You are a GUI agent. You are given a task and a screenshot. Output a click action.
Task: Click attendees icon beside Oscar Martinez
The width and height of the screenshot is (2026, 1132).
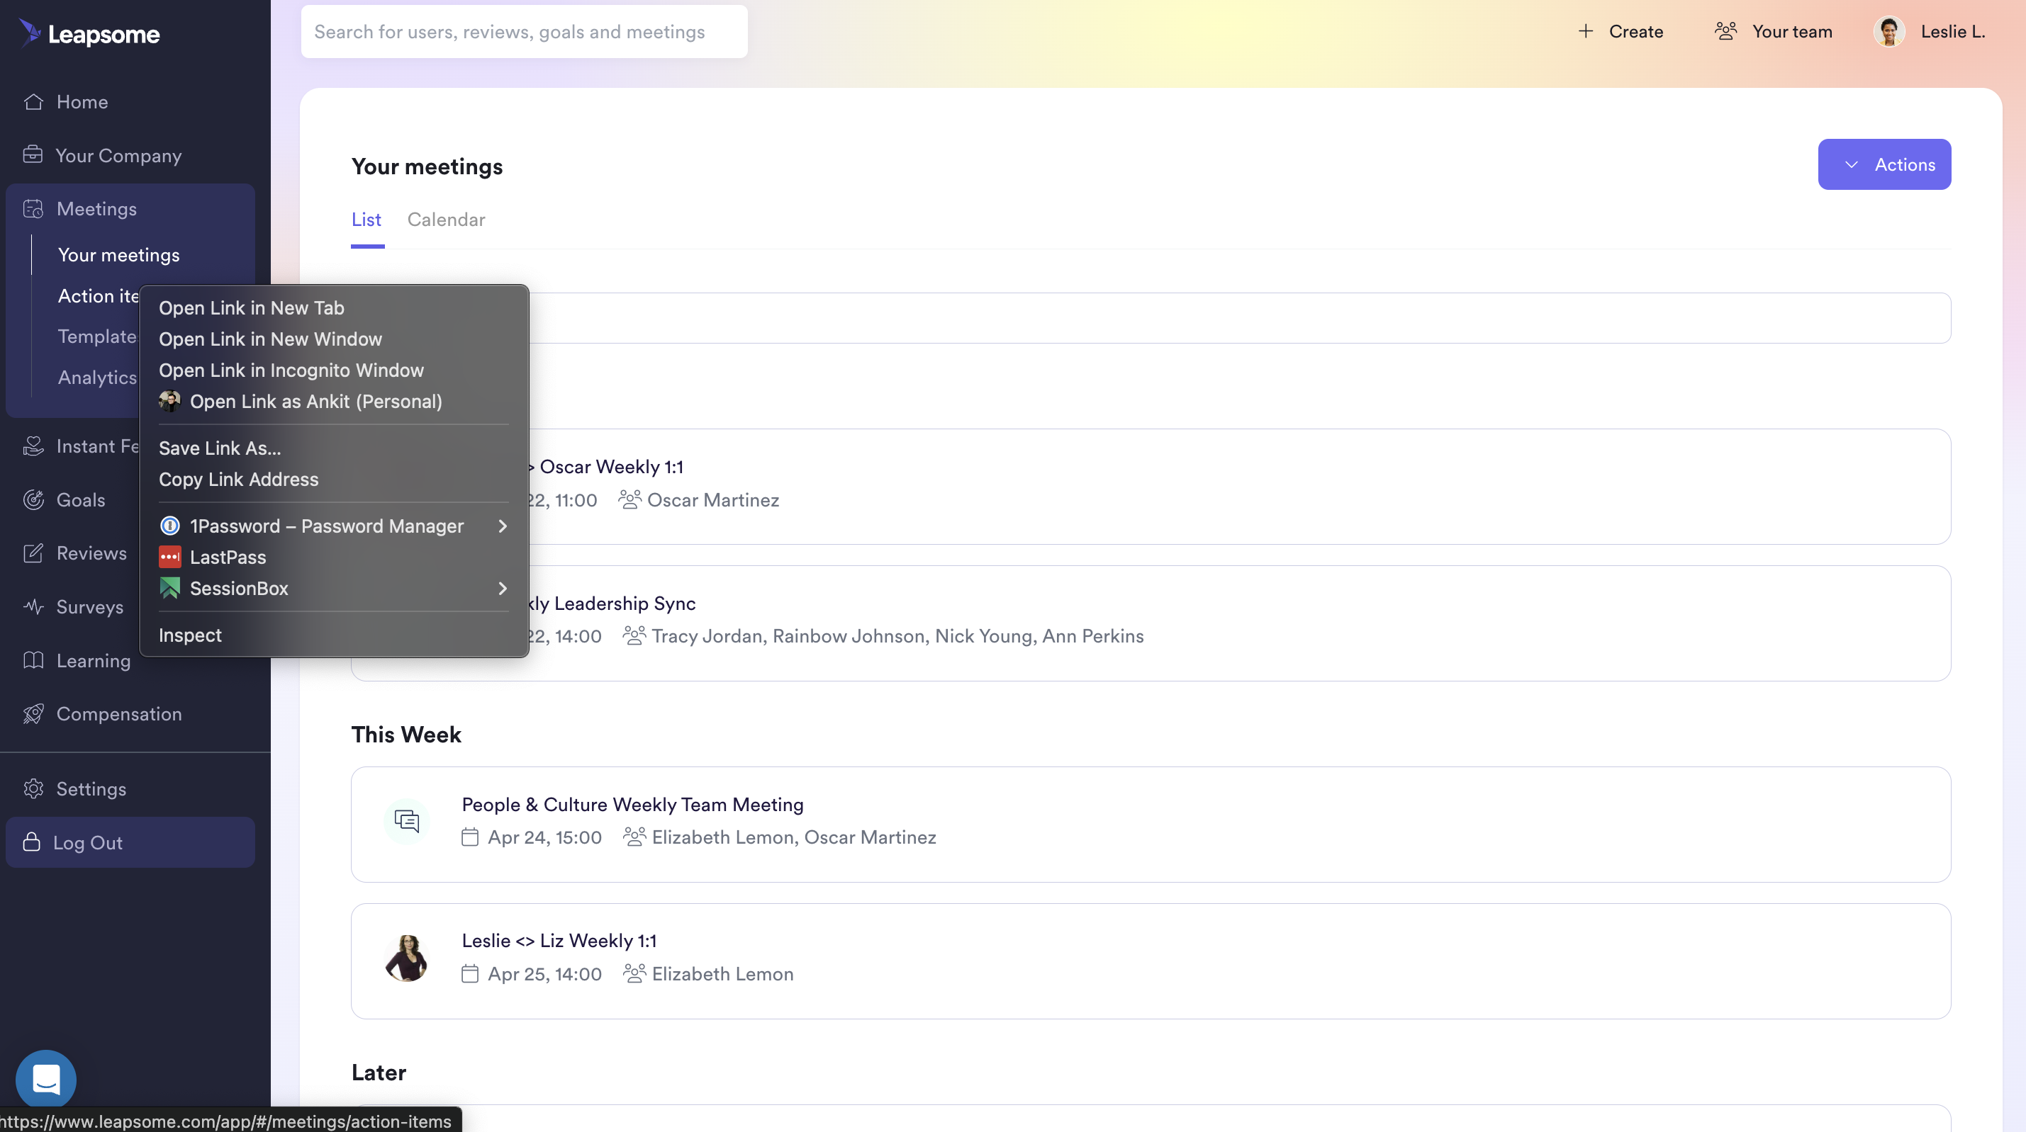(x=629, y=500)
